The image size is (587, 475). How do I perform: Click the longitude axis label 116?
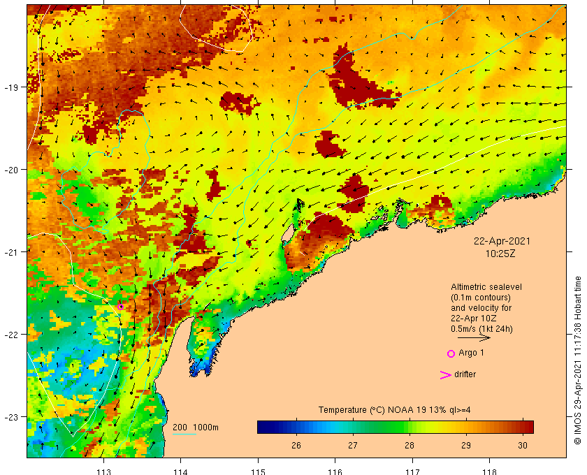coord(335,472)
